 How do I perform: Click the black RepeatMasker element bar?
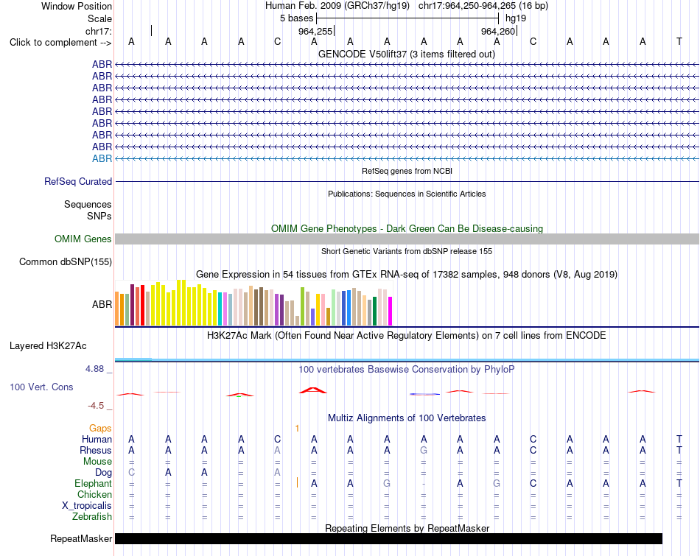(x=388, y=538)
